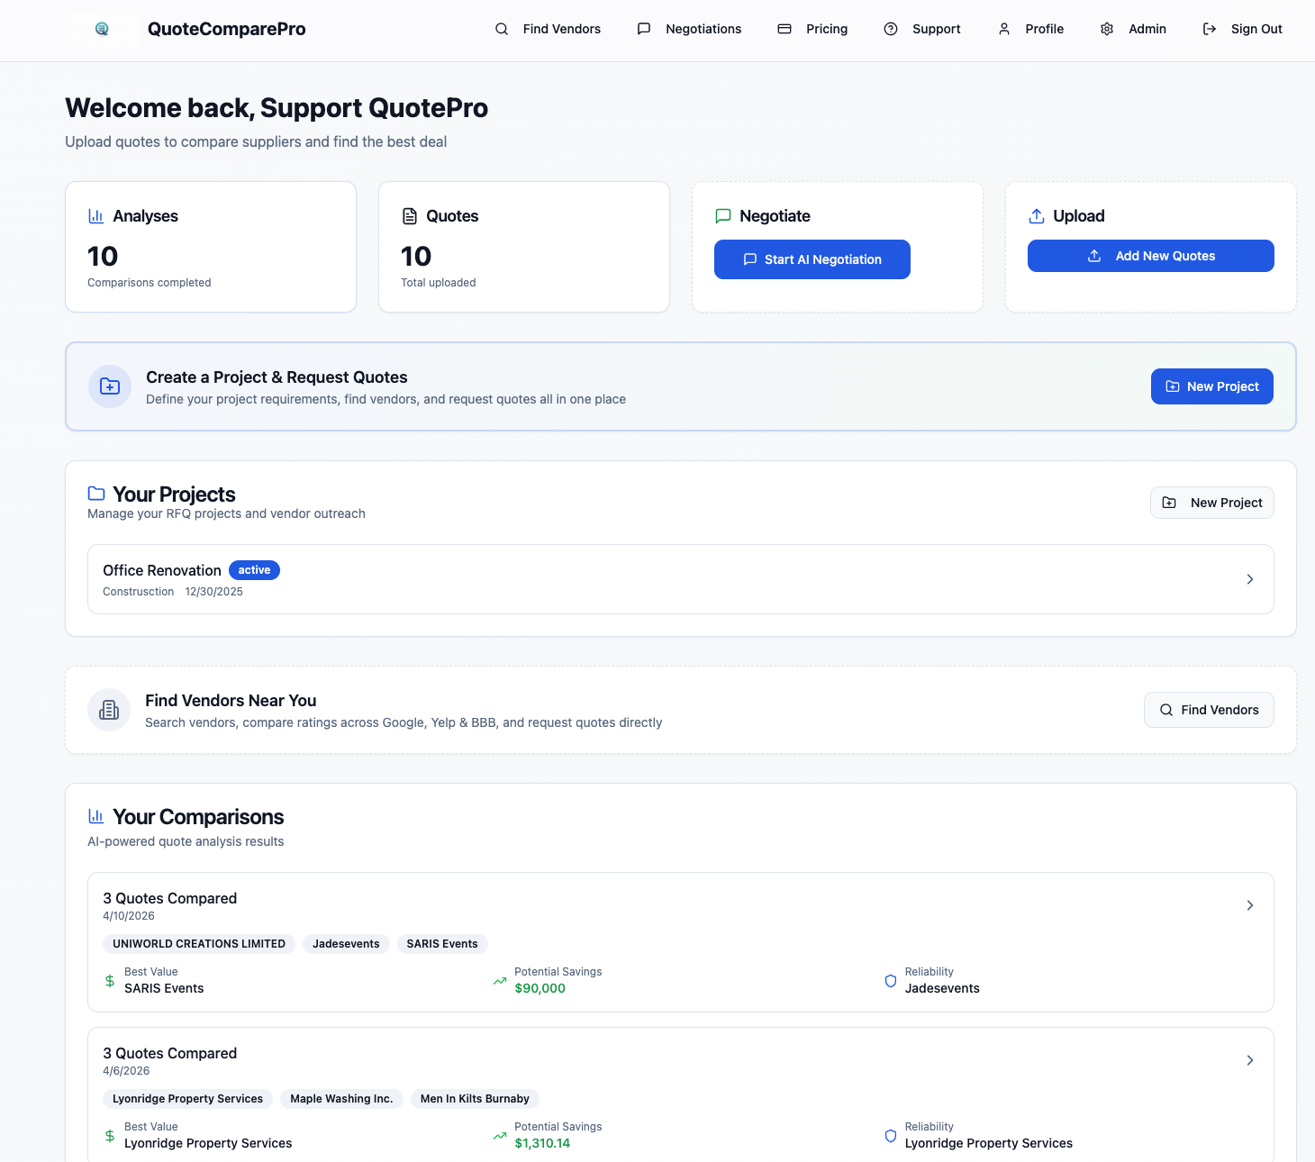
Task: Click the person icon beside Profile
Action: tap(1004, 29)
